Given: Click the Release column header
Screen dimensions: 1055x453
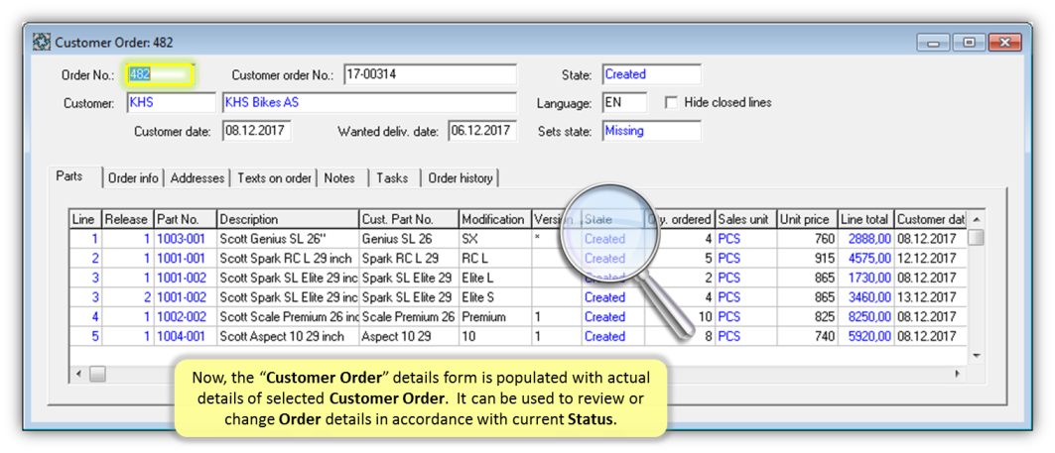Looking at the screenshot, I should tap(128, 219).
